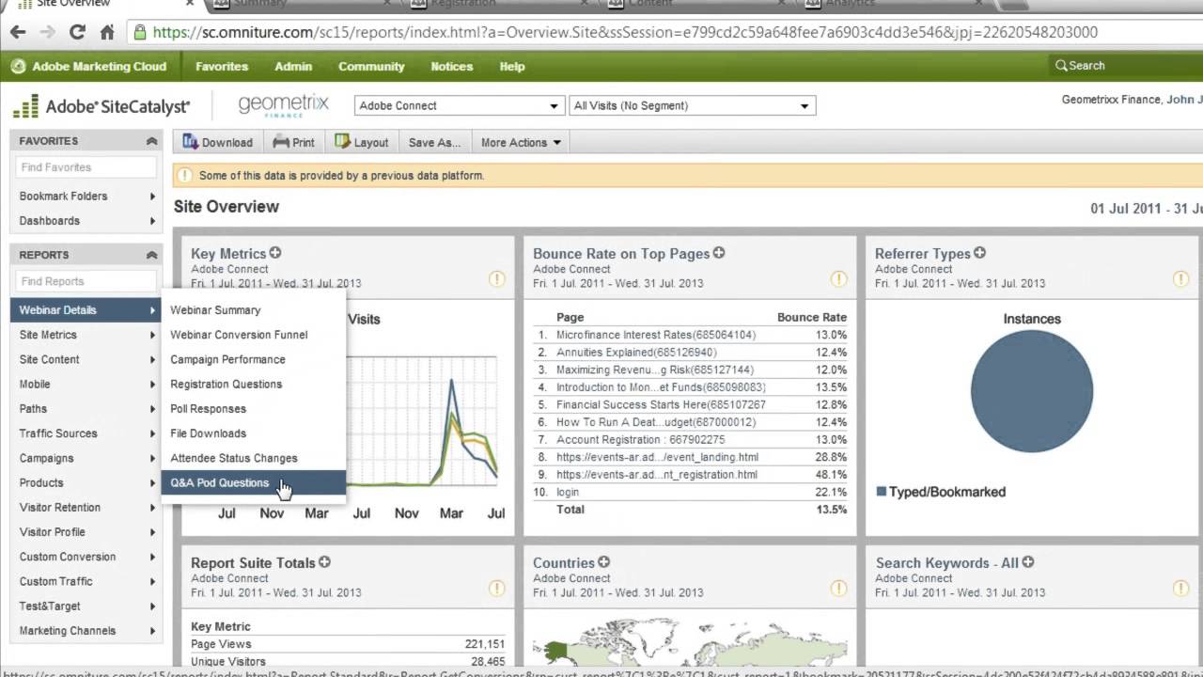Viewport: 1203px width, 677px height.
Task: Click the Save As... button
Action: (434, 143)
